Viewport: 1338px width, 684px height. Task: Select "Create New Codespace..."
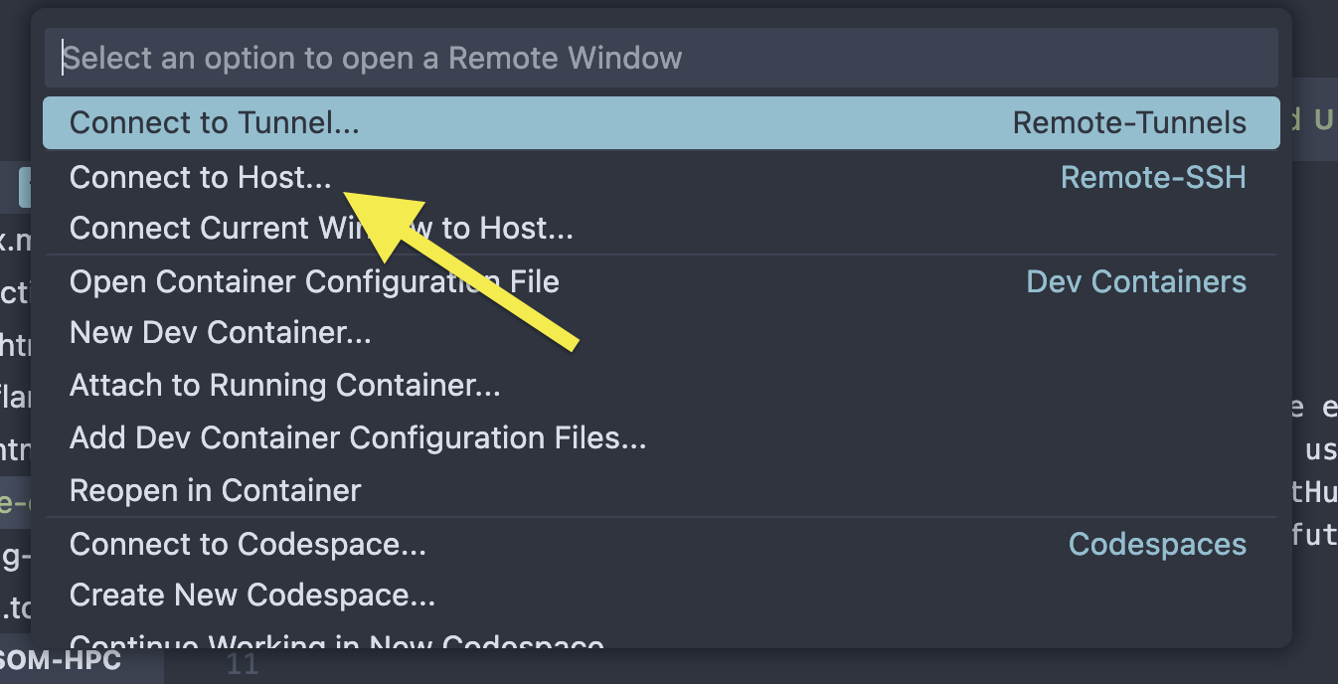pos(251,595)
